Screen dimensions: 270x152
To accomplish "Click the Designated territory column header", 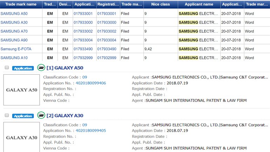I will [65, 4].
